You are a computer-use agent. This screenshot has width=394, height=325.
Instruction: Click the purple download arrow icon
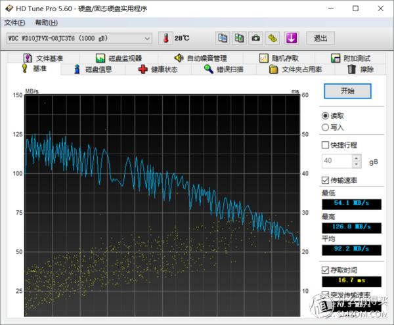[291, 38]
